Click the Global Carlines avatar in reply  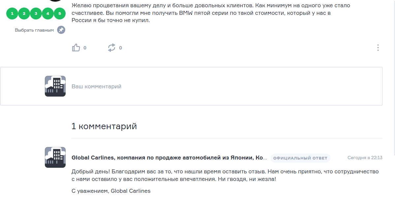point(55,158)
